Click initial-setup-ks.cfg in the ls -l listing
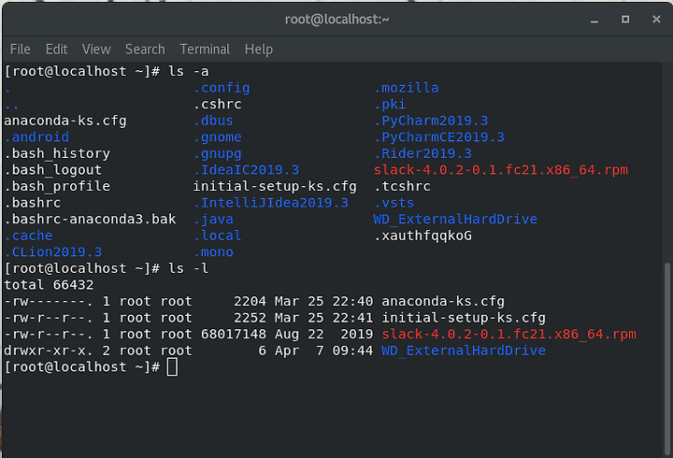673x458 pixels. [x=464, y=318]
